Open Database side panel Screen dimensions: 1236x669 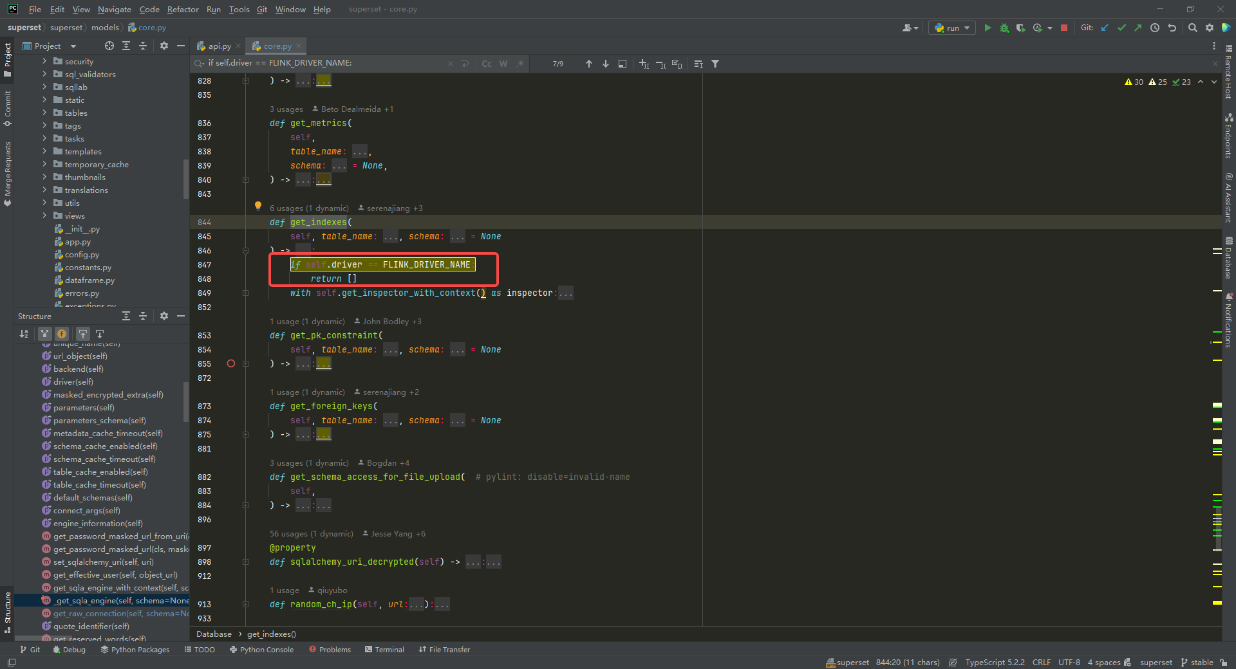pyautogui.click(x=1228, y=258)
